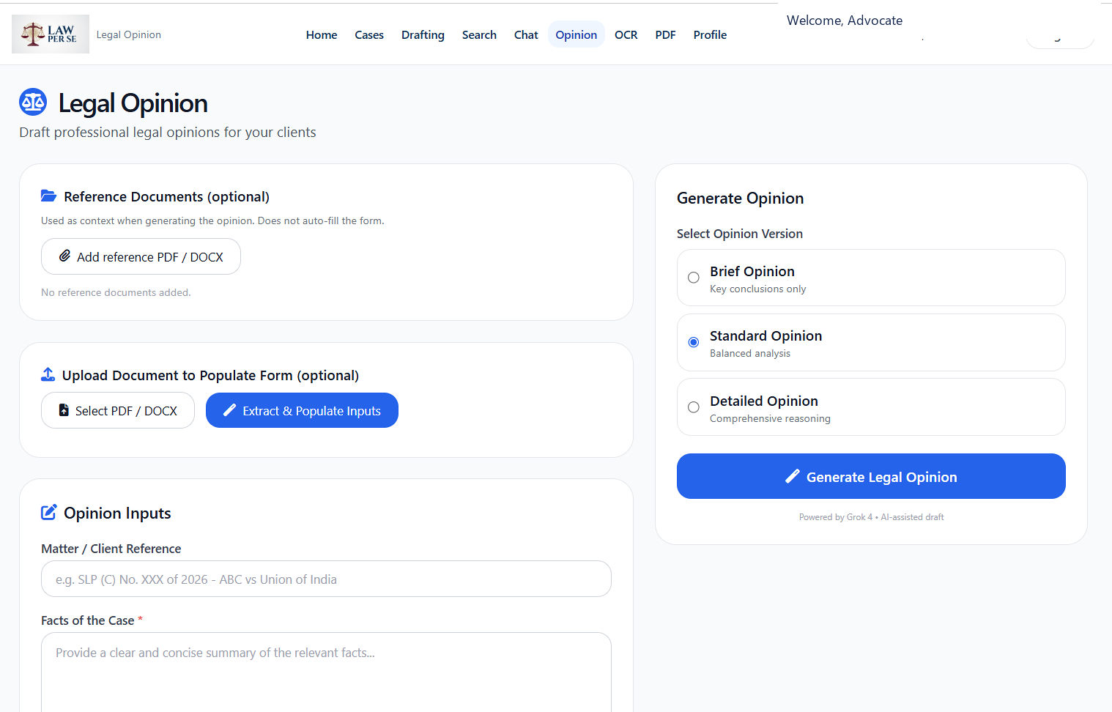This screenshot has height=712, width=1112.
Task: Open Search from the navigation bar
Action: (479, 34)
